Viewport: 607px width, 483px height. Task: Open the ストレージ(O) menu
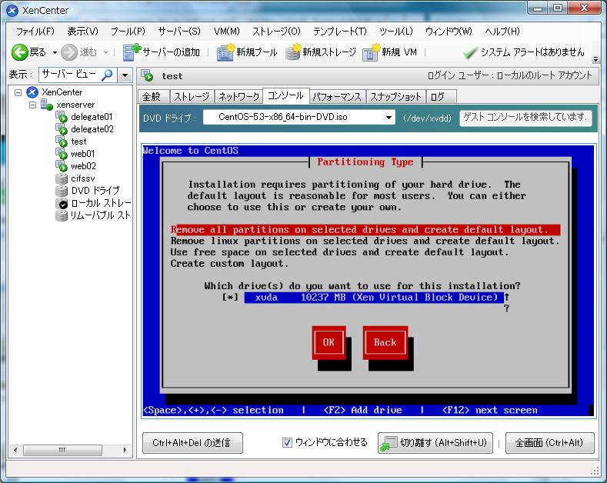tap(276, 32)
